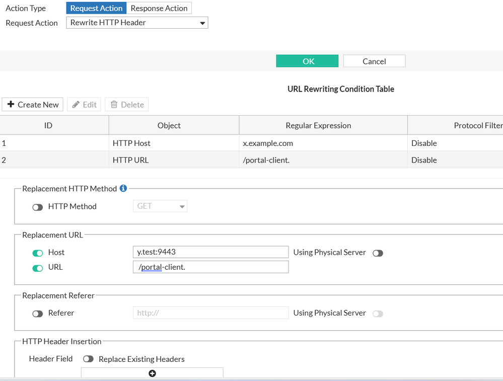Turn off the URL replacement toggle
This screenshot has height=381, width=503.
(x=38, y=268)
